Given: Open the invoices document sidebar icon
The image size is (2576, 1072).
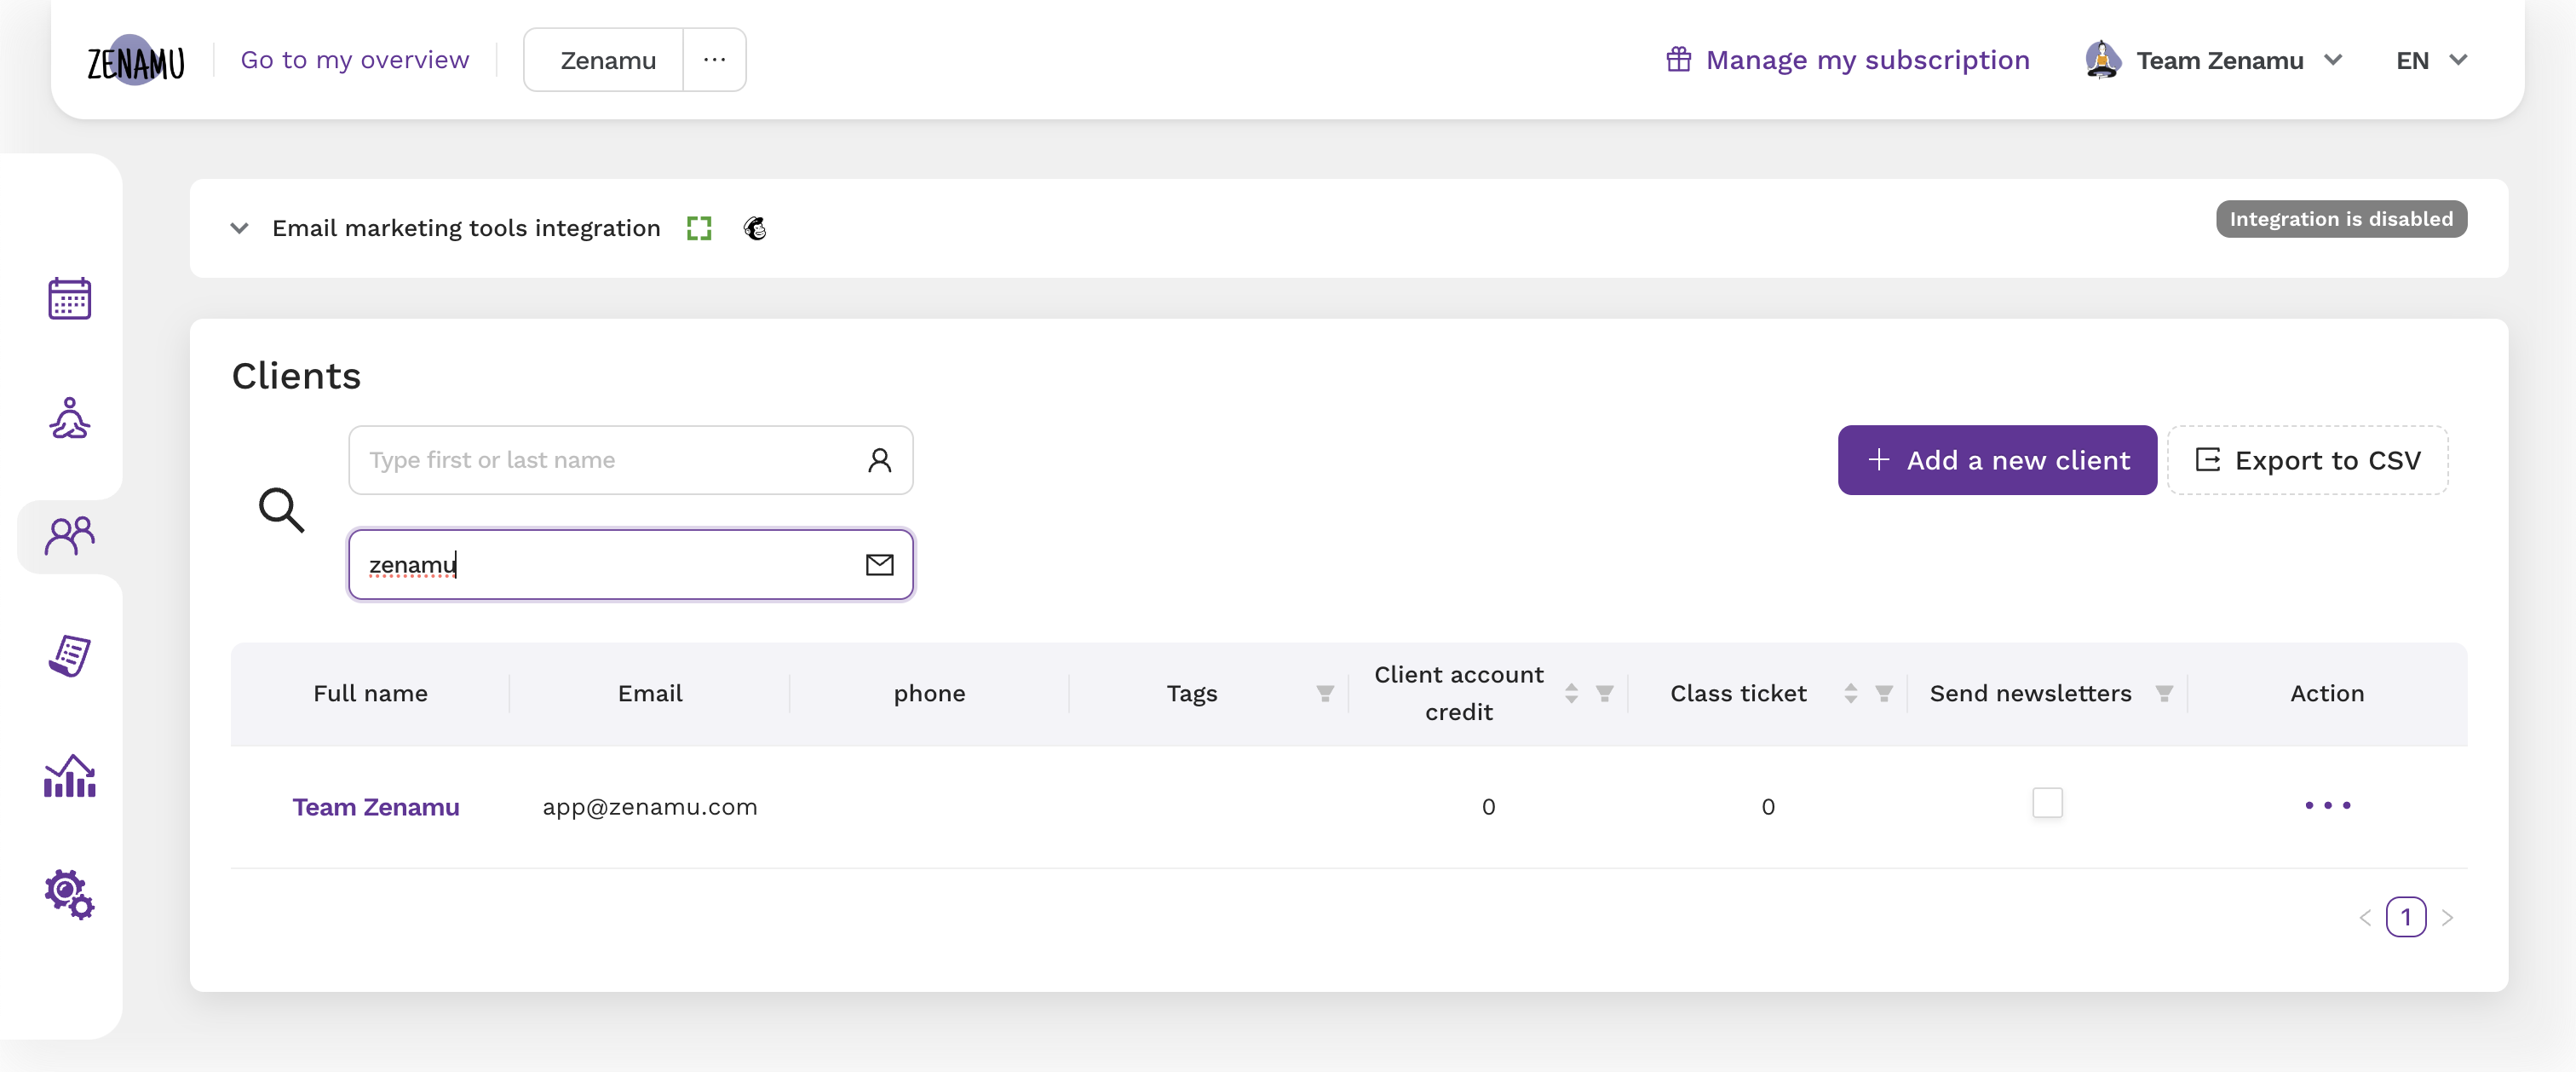Looking at the screenshot, I should click(x=70, y=656).
